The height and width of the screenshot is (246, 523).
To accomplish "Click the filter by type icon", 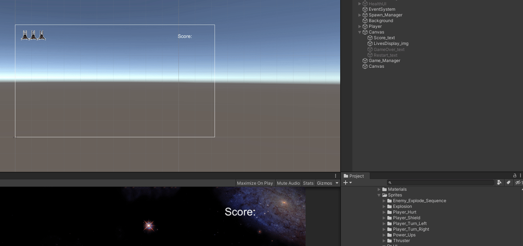I will pos(499,183).
